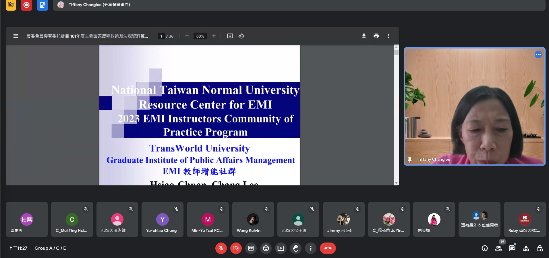Open the host controls lock icon
This screenshot has height=258, width=549.
pos(540,248)
